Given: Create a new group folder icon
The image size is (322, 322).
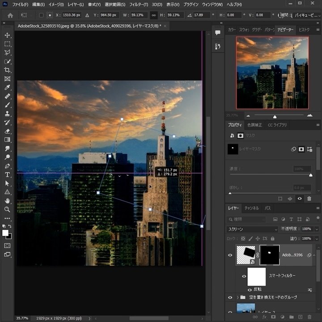Looking at the screenshot, I should coord(292,317).
